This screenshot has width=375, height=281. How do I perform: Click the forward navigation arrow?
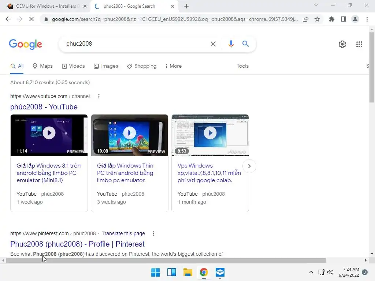[20, 19]
